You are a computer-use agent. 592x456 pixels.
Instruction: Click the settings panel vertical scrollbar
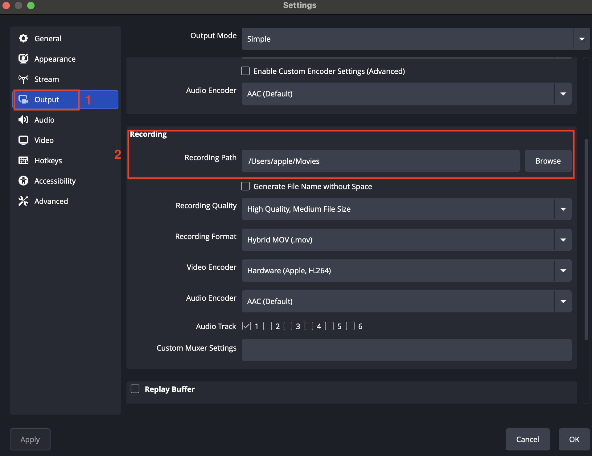point(586,240)
